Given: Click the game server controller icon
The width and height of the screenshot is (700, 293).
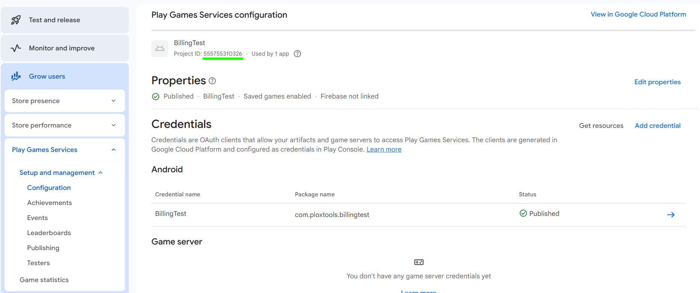Looking at the screenshot, I should 419,262.
